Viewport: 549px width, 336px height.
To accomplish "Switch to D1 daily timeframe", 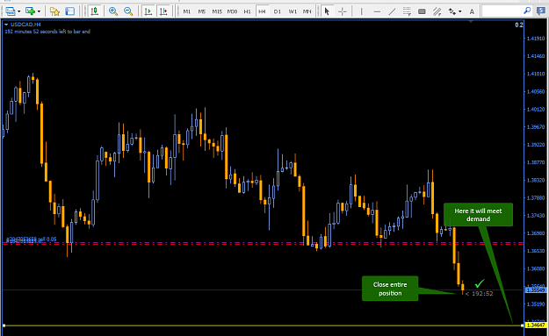I will [x=278, y=11].
